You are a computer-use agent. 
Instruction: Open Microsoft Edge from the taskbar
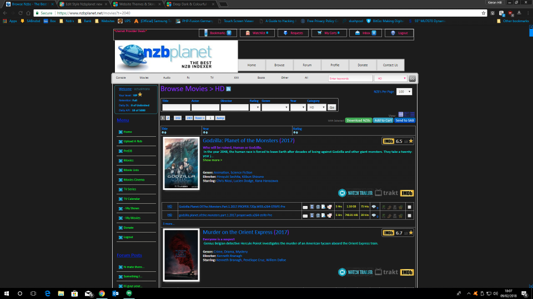point(47,293)
